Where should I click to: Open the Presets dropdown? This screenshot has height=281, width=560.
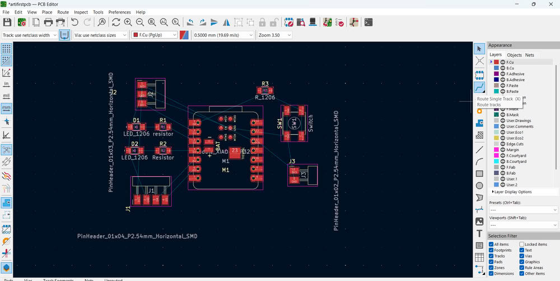(x=523, y=209)
